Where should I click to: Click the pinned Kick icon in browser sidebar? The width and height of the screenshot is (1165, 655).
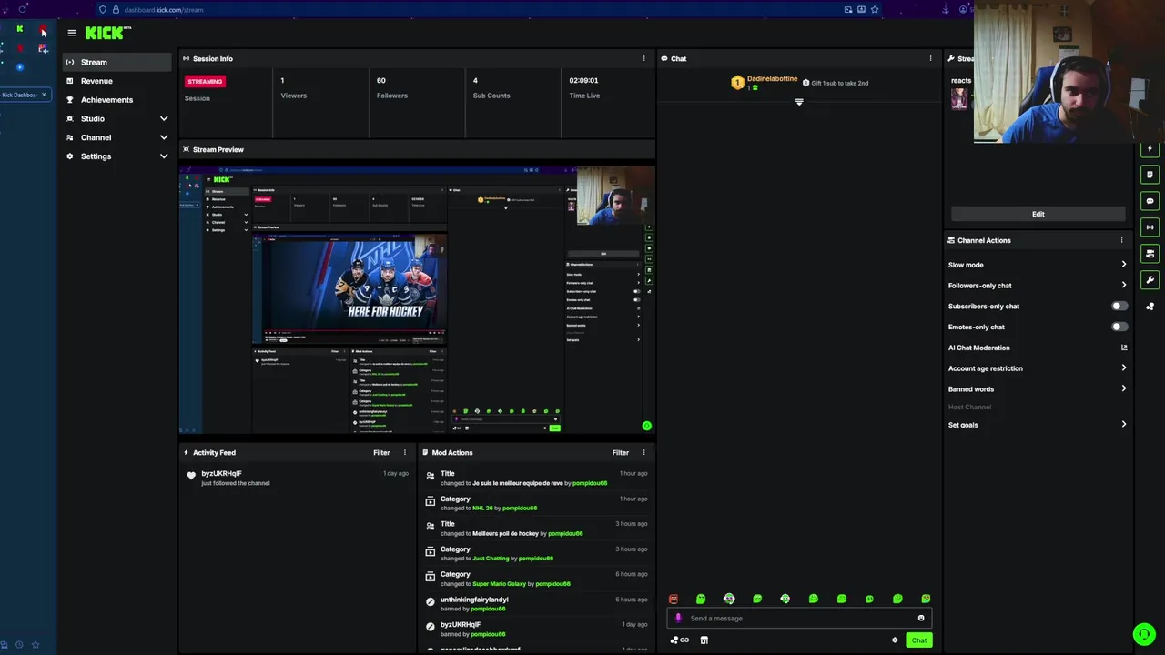pyautogui.click(x=20, y=29)
